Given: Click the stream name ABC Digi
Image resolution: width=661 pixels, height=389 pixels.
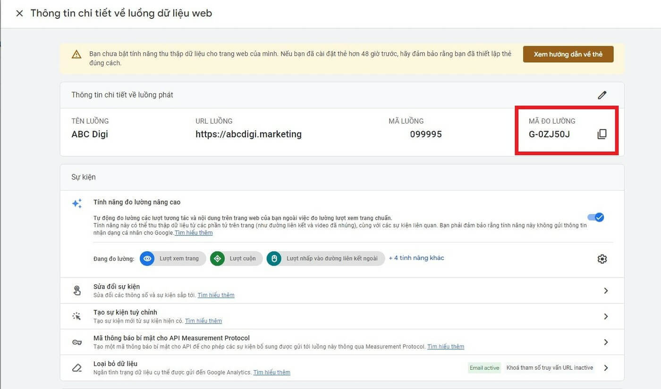Looking at the screenshot, I should tap(90, 134).
